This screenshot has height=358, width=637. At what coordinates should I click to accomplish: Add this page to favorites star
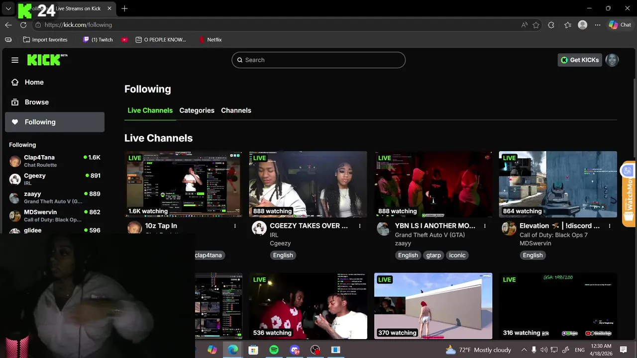536,25
